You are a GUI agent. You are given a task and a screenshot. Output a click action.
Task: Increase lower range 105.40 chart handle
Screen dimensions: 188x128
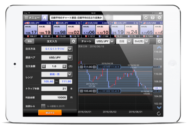[x=94, y=91]
